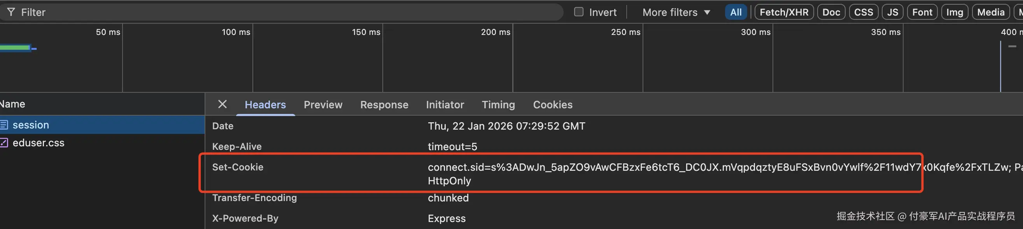
Task: Select the All filter type
Action: 736,12
